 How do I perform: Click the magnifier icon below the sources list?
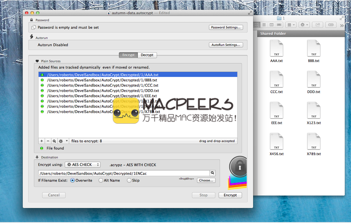[54, 141]
